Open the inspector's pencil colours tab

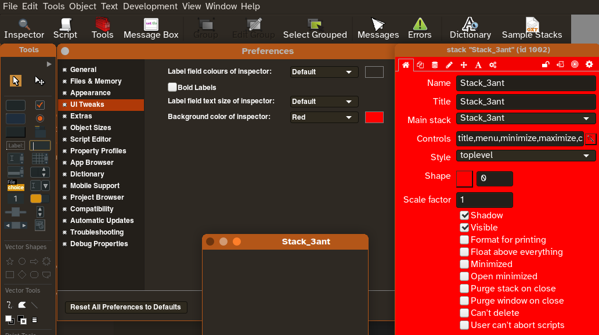click(x=449, y=65)
